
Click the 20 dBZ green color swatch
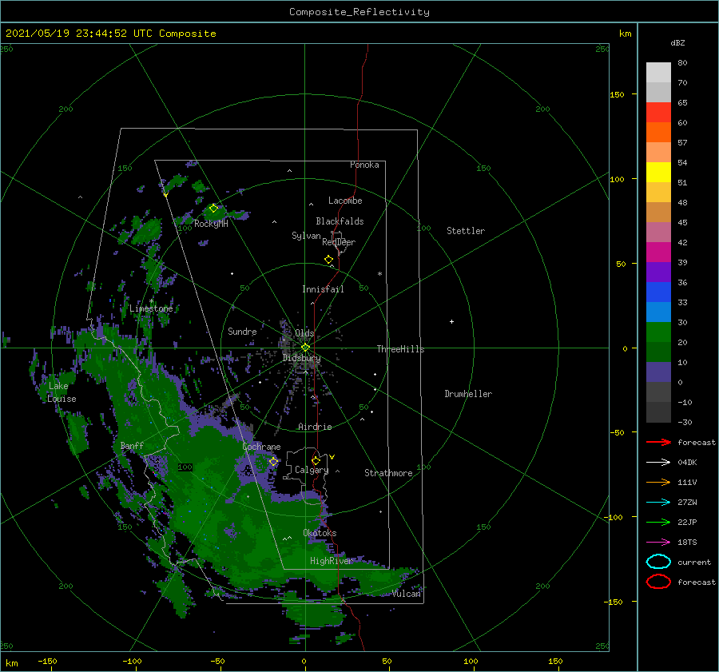pyautogui.click(x=658, y=352)
